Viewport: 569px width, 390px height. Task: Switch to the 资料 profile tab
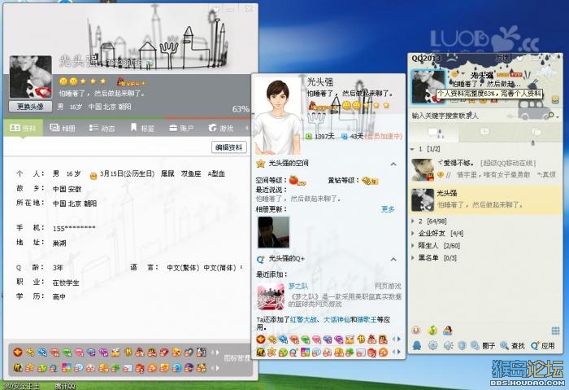[x=23, y=128]
